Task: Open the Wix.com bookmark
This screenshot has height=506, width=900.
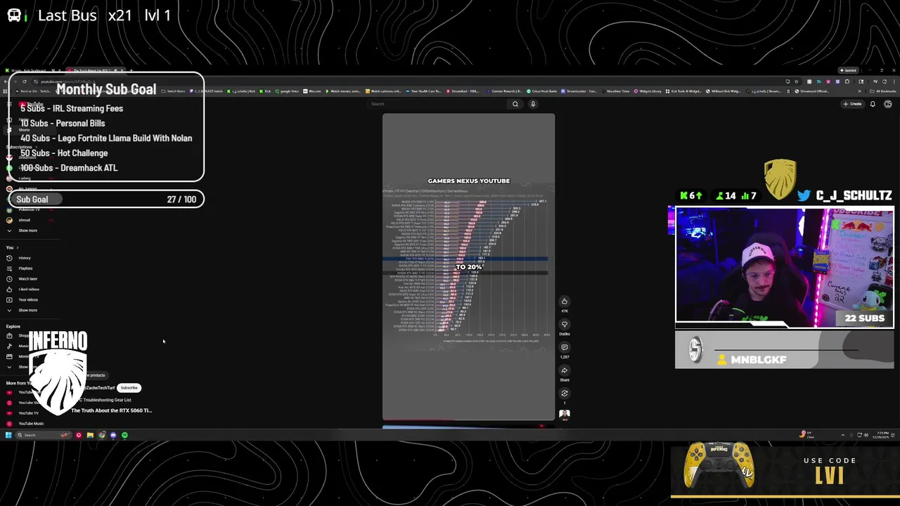Action: pos(313,91)
